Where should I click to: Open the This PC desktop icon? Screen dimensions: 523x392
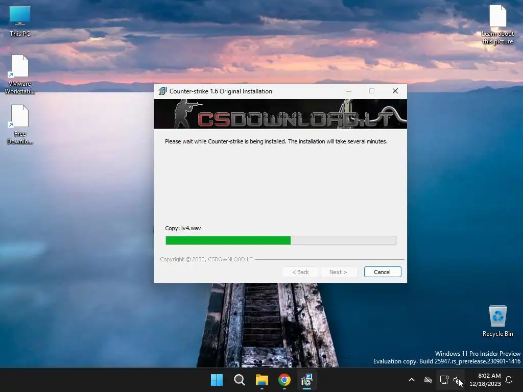(x=20, y=21)
